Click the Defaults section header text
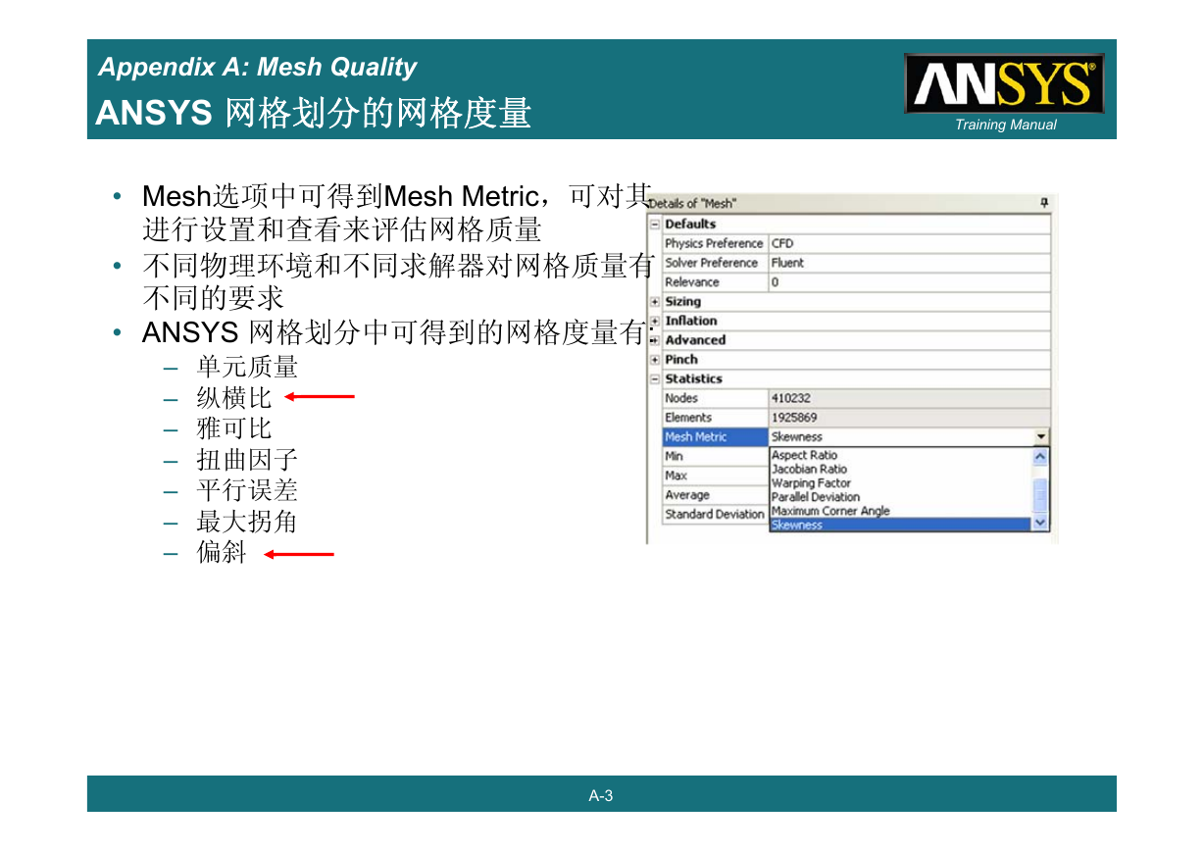The height and width of the screenshot is (852, 1204). click(x=690, y=224)
